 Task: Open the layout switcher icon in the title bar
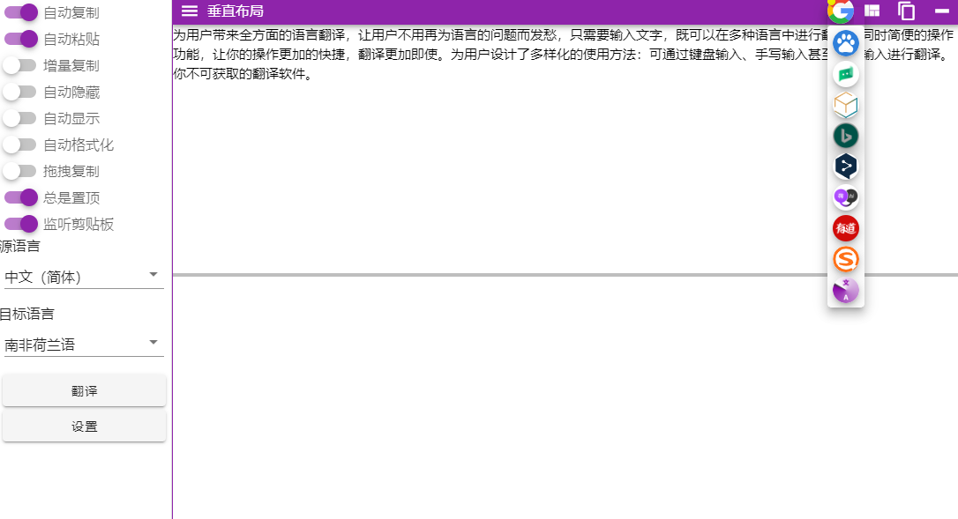(871, 11)
